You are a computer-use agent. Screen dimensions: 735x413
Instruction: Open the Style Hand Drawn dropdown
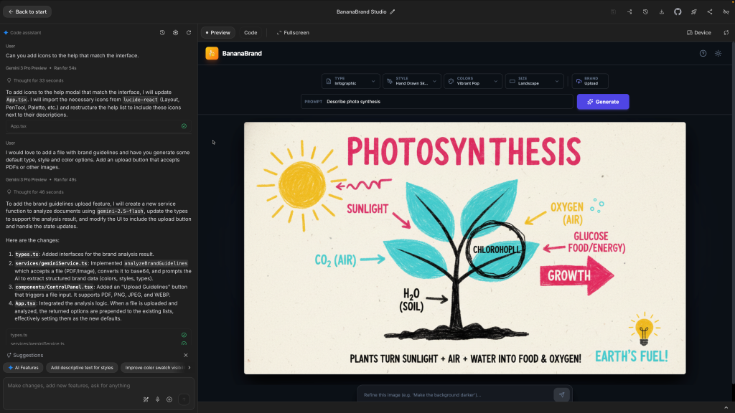pyautogui.click(x=411, y=81)
